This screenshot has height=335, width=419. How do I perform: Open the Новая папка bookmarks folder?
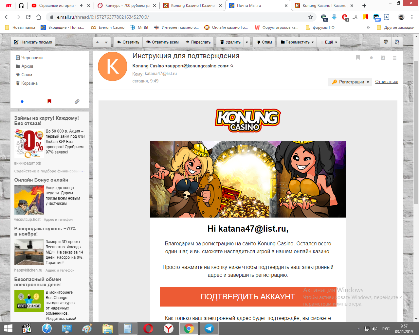tap(20, 27)
